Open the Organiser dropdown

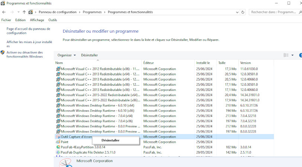(x=67, y=55)
